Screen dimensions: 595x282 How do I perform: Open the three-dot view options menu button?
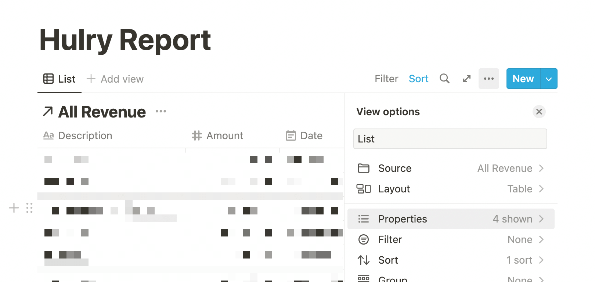click(488, 79)
